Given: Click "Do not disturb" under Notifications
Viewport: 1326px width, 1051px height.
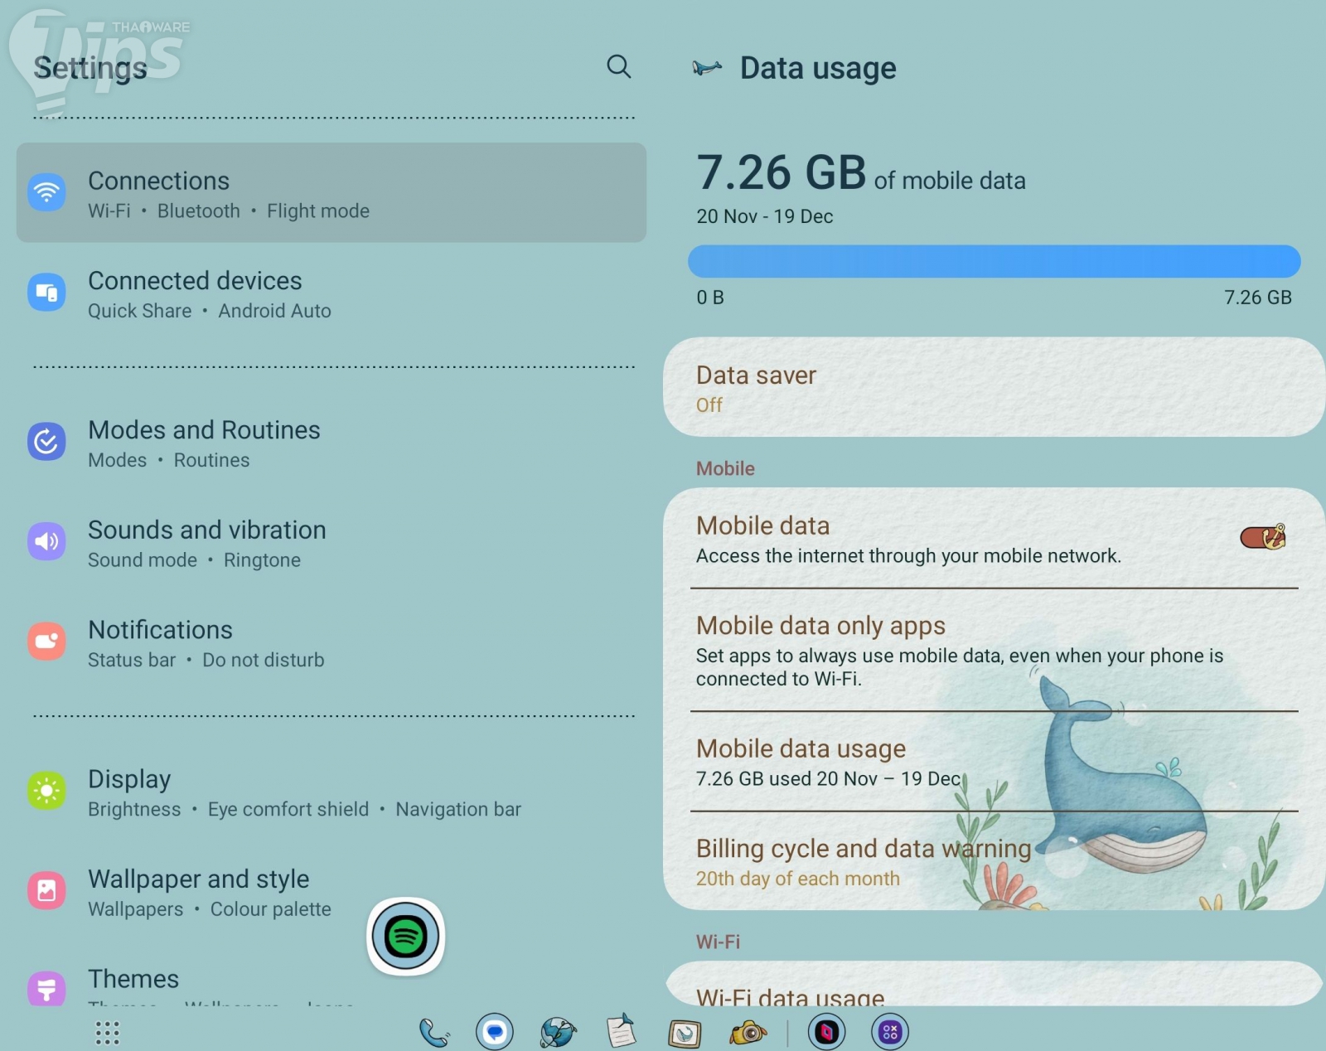Looking at the screenshot, I should [264, 660].
